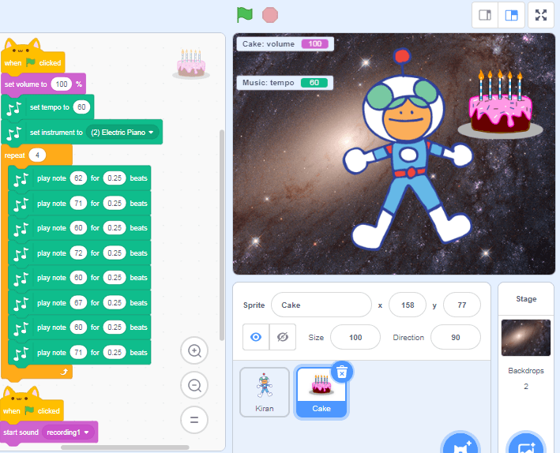560x453 pixels.
Task: Click the music note icon on set tempo block
Action: [14, 108]
